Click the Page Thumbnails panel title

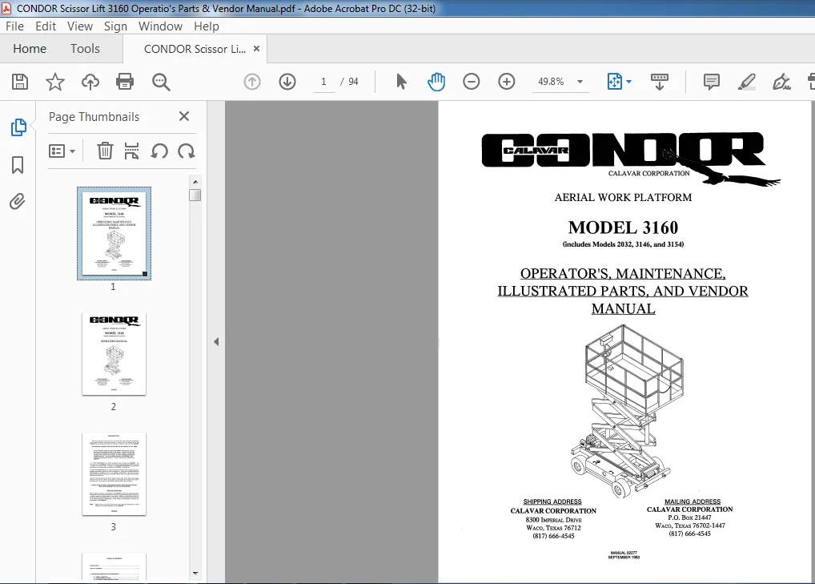point(94,116)
